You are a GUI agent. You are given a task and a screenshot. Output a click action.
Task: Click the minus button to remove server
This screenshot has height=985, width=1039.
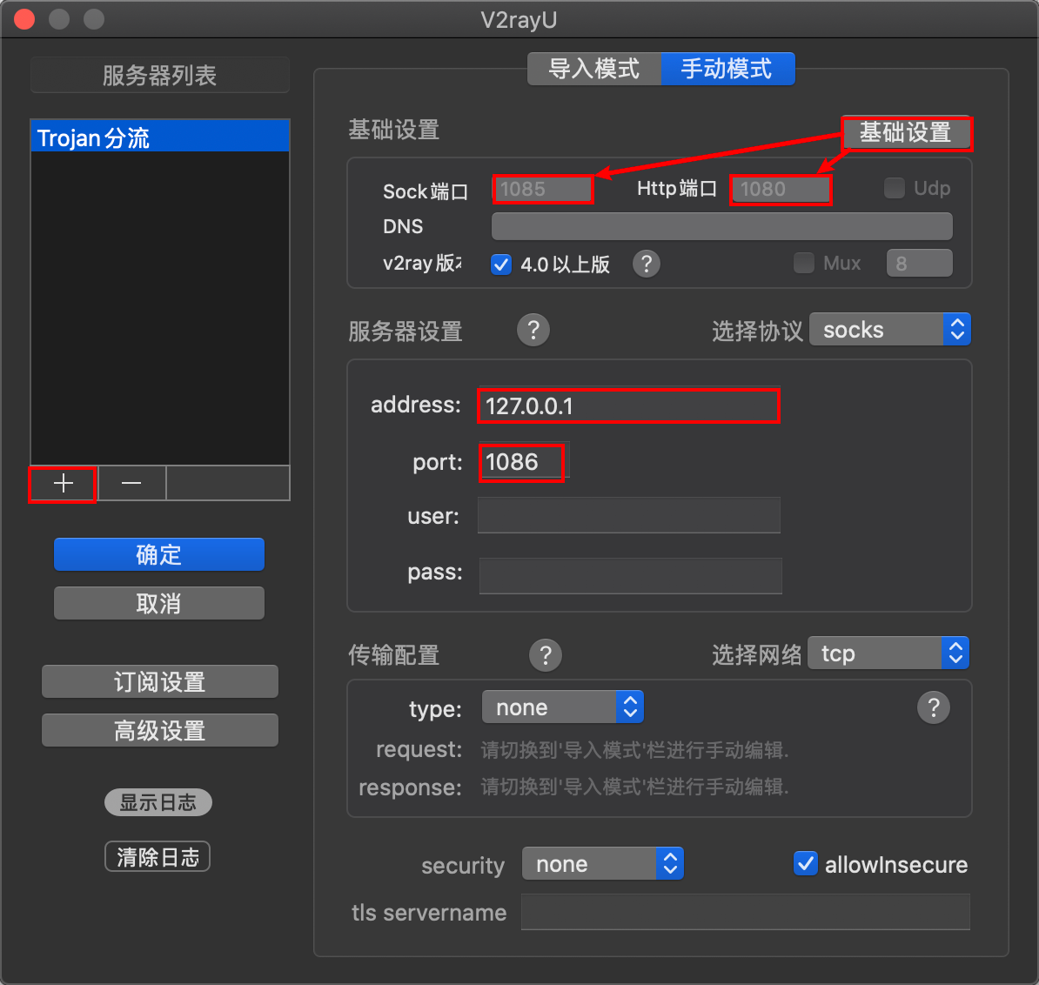(x=132, y=484)
